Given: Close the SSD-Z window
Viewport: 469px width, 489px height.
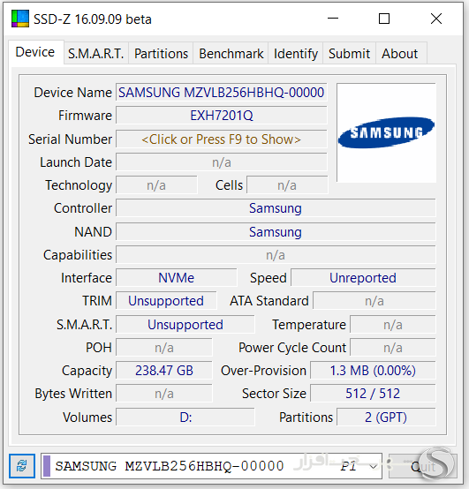Looking at the screenshot, I should click(x=436, y=19).
